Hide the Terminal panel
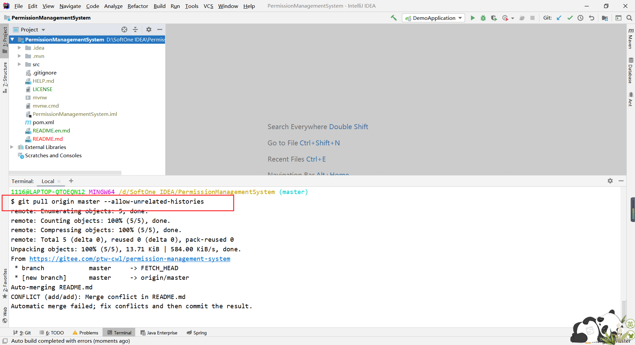 621,181
